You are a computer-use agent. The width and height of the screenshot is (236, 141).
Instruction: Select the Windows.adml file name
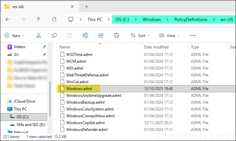(x=79, y=89)
